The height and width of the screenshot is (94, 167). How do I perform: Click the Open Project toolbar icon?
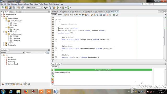(10, 8)
